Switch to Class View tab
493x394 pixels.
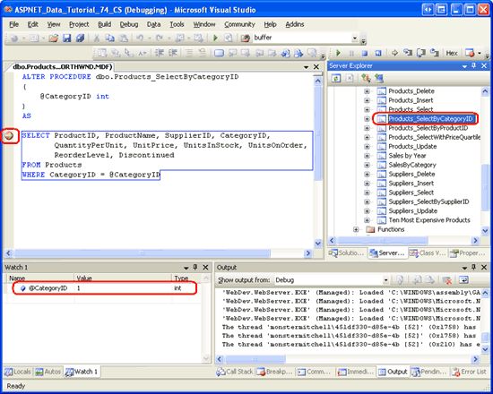click(x=428, y=253)
